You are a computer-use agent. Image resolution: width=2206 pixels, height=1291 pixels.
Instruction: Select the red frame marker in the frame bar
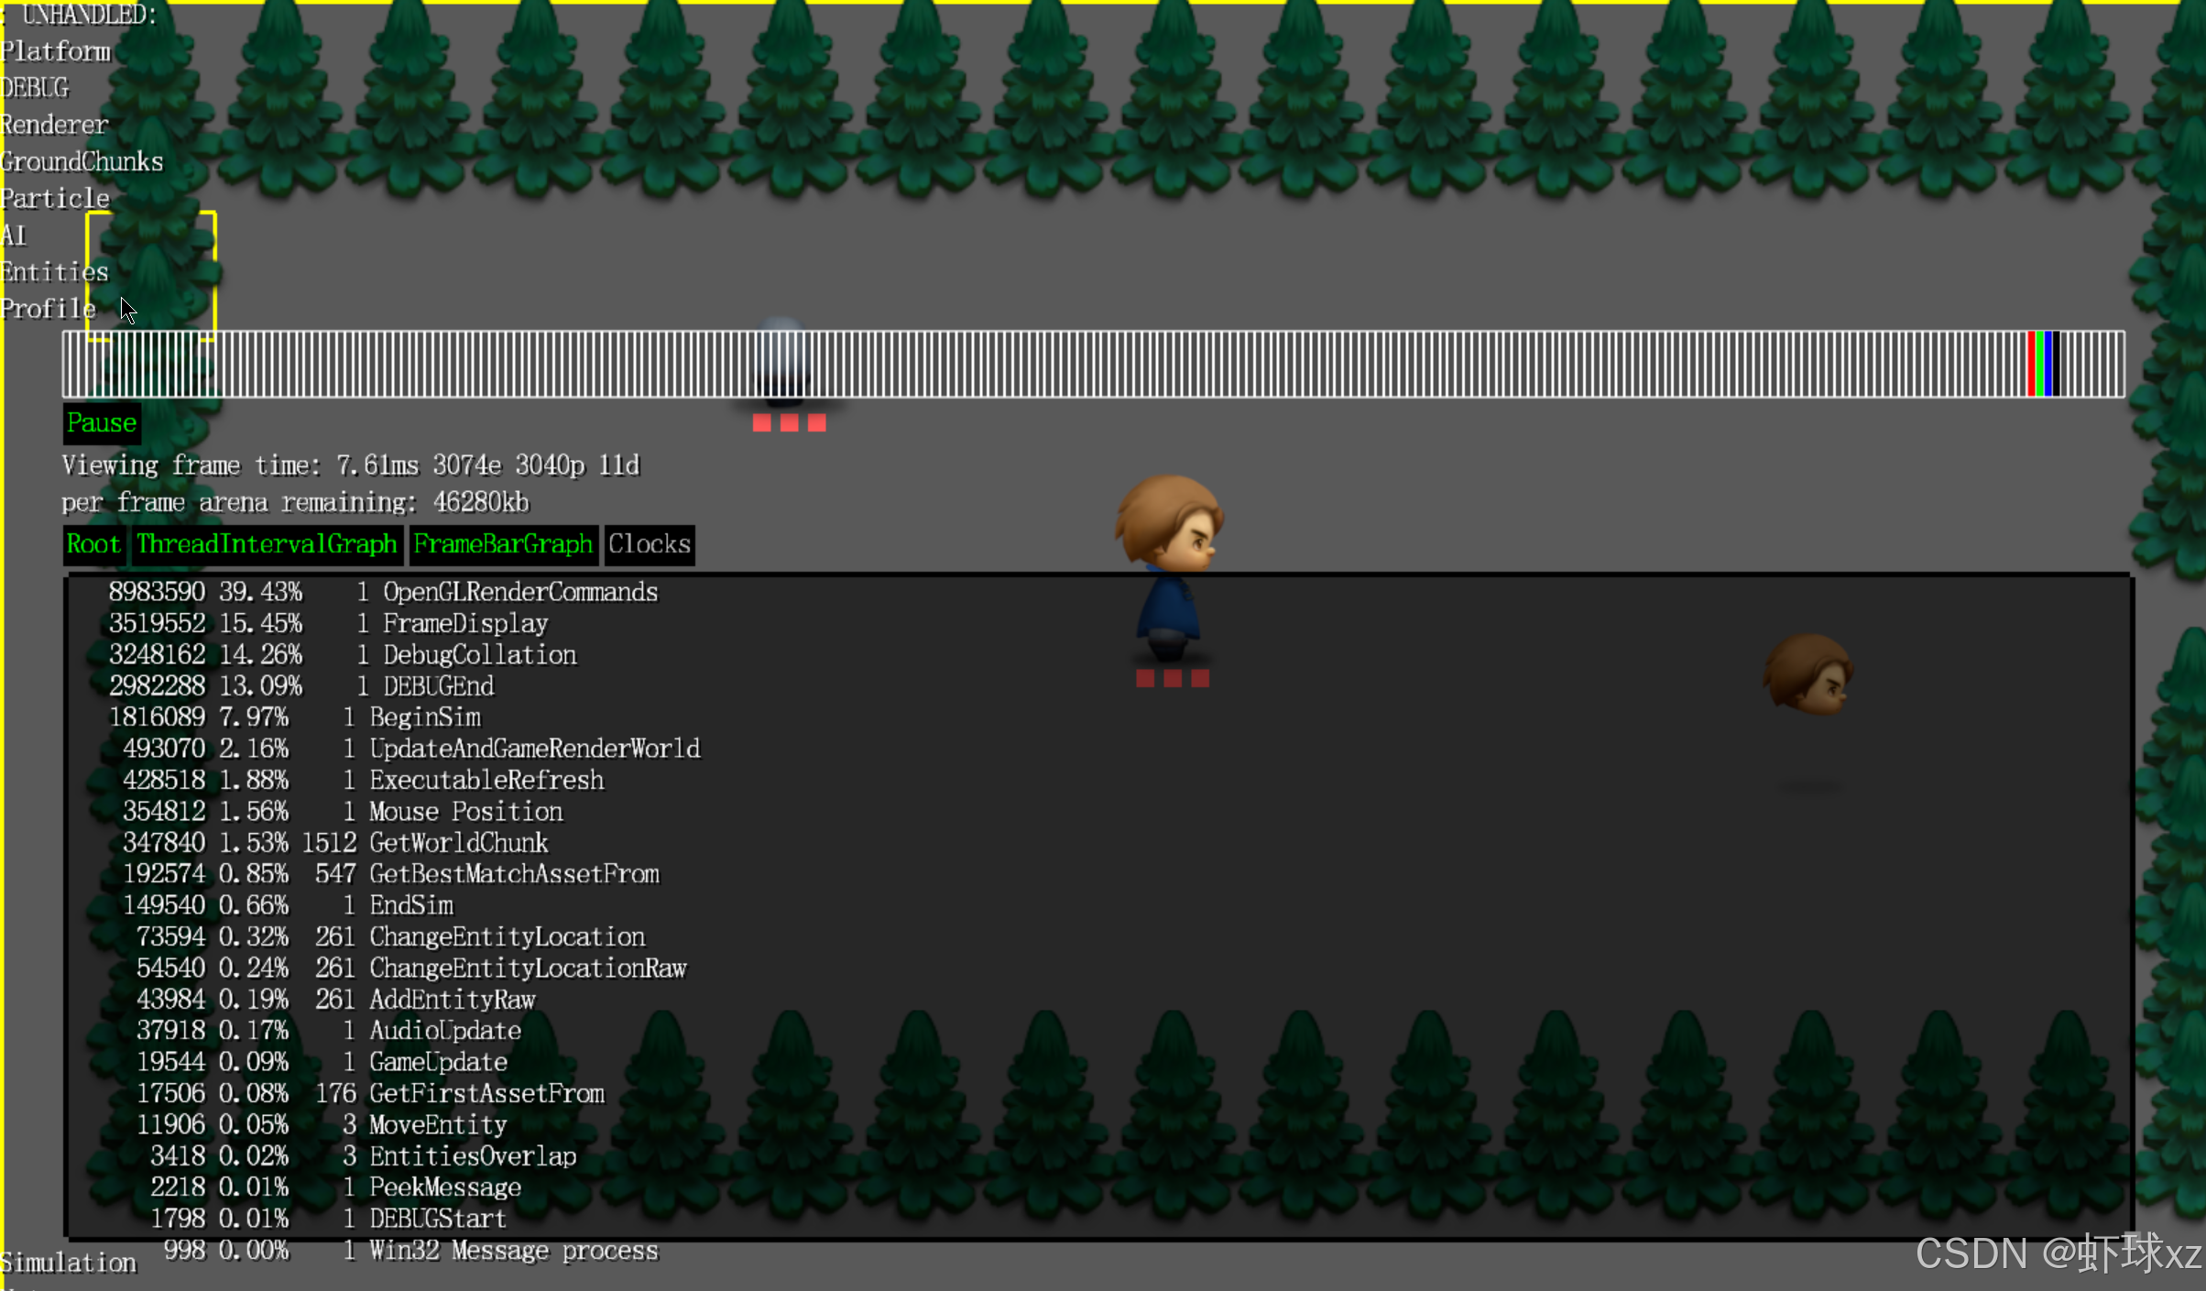point(2031,364)
